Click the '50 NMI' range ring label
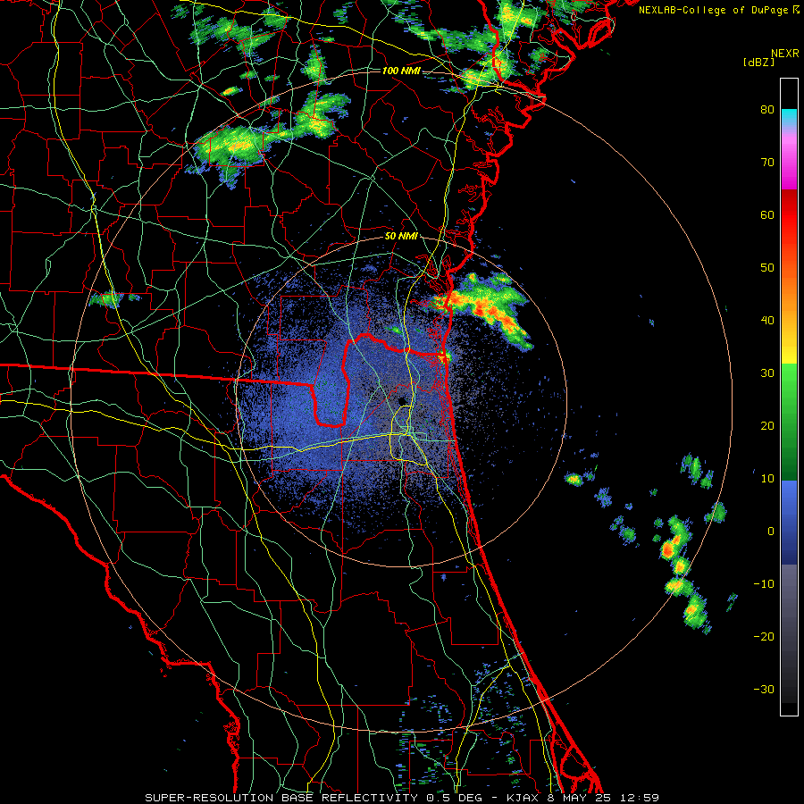This screenshot has height=804, width=804. [401, 237]
